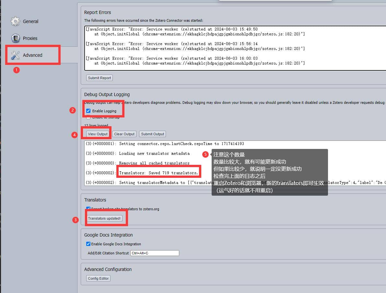Focus the Add/Edit Citation Shortcut field
Screen dimensions: 386x293
(154, 253)
